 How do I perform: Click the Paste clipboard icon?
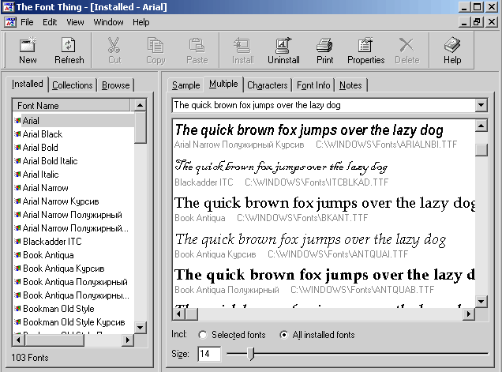coord(197,45)
